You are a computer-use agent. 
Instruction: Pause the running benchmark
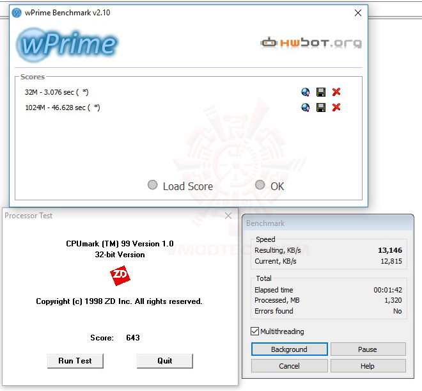[368, 349]
